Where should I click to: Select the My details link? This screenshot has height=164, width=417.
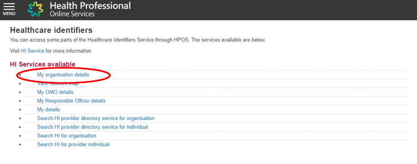[48, 109]
